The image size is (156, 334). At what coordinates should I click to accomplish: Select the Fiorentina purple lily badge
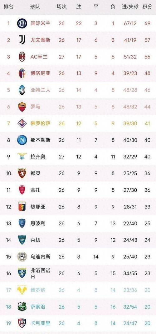tap(22, 123)
